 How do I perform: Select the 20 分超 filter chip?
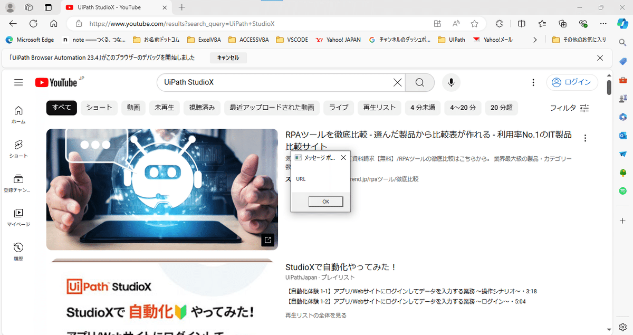pyautogui.click(x=502, y=108)
